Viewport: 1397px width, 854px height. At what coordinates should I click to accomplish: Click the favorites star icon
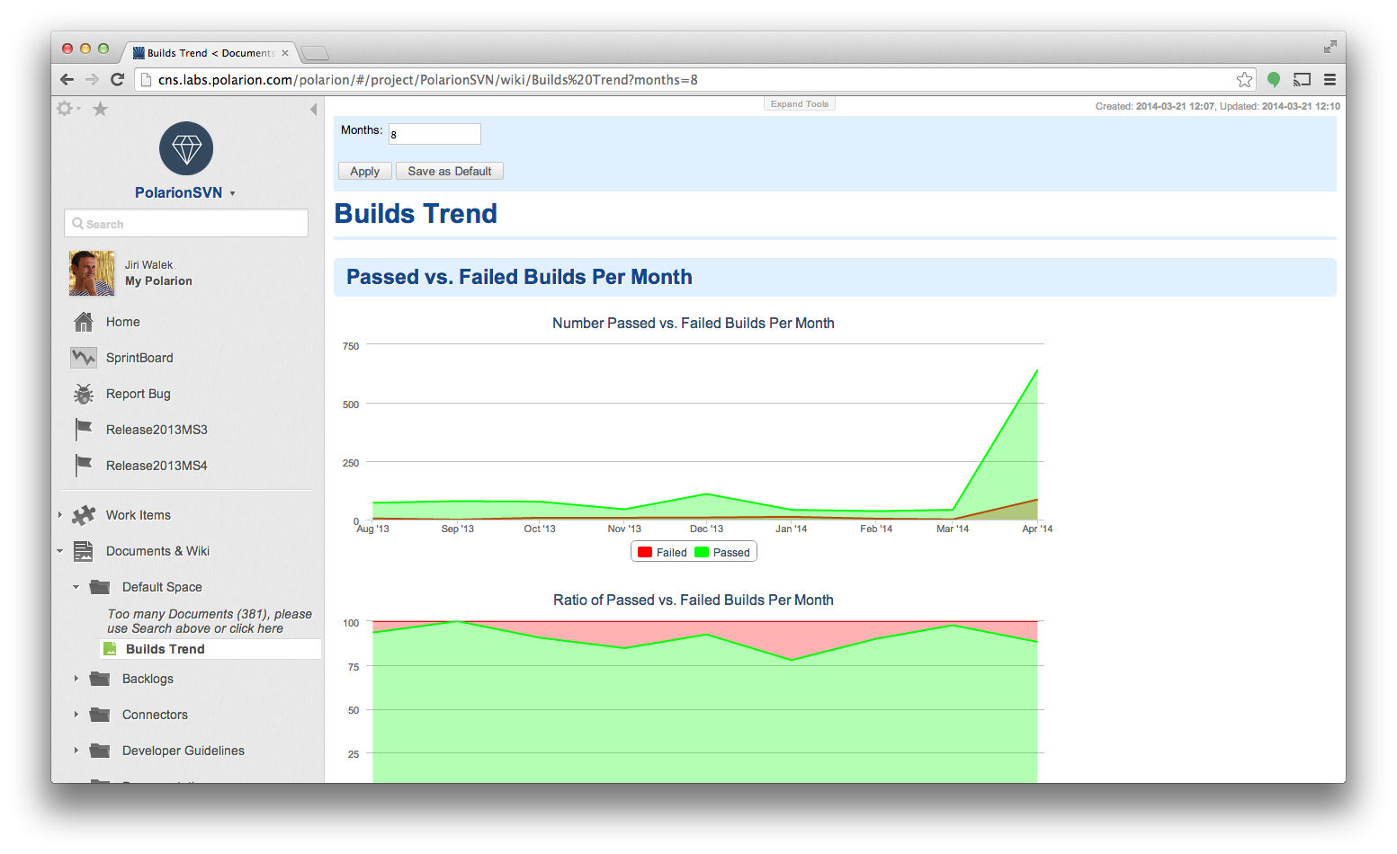(x=100, y=108)
